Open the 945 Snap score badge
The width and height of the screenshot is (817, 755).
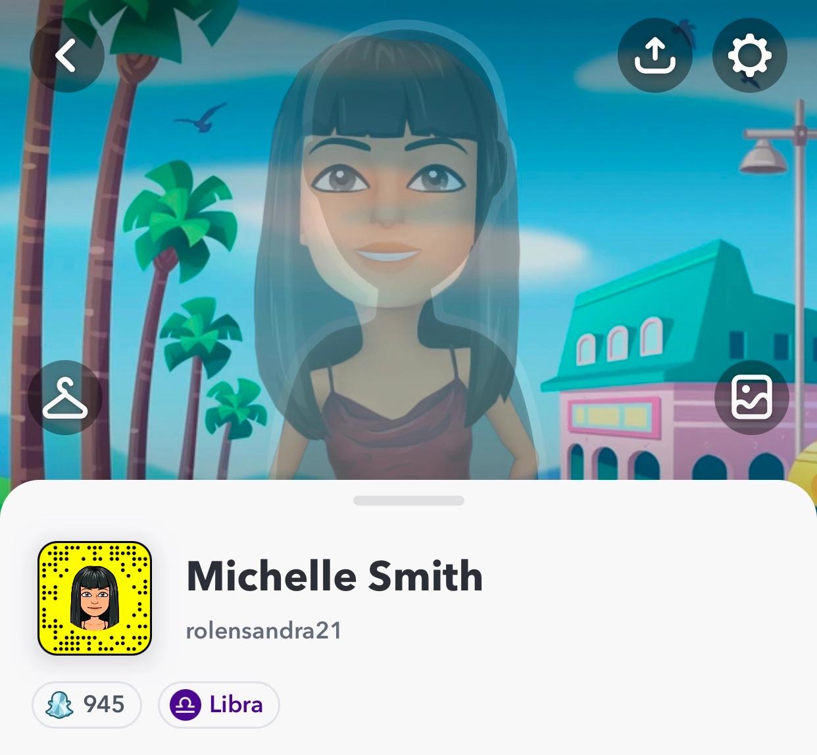coord(87,705)
